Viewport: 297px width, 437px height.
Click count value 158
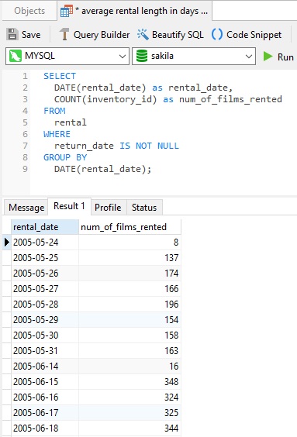click(x=130, y=335)
